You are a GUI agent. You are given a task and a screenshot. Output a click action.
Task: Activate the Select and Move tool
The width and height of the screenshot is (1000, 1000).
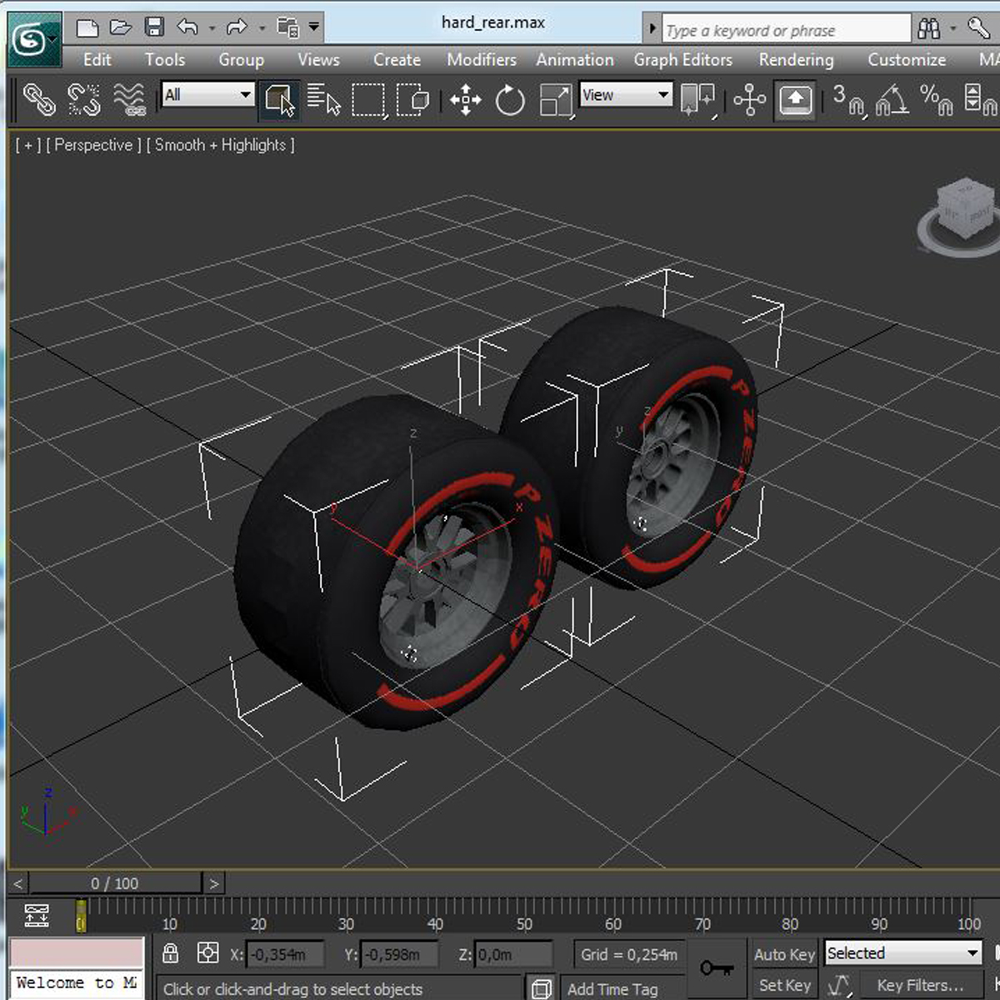(465, 101)
